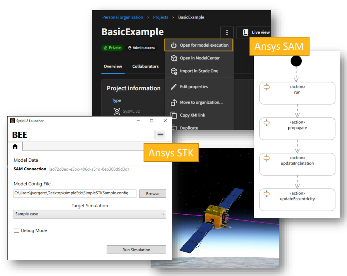The height and width of the screenshot is (276, 347).
Task: Follow the Projects breadcrumb link
Action: pos(161,17)
